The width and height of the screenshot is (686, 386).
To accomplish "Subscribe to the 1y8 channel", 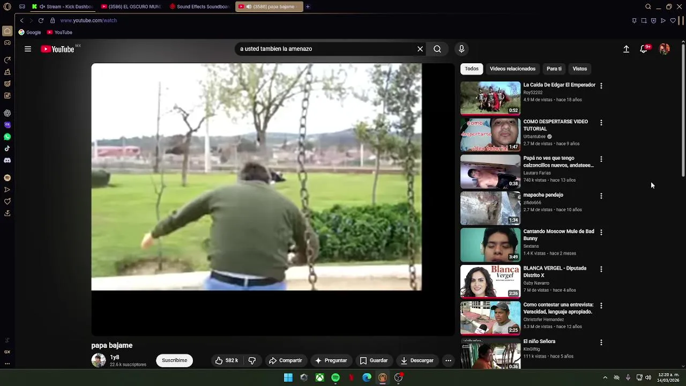I will 174,360.
